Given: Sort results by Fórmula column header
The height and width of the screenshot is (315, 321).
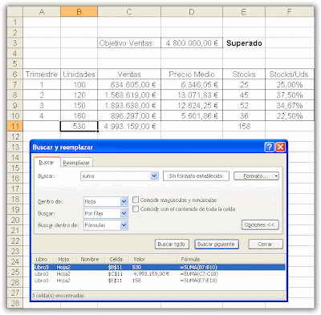Looking at the screenshot, I should click(x=231, y=259).
